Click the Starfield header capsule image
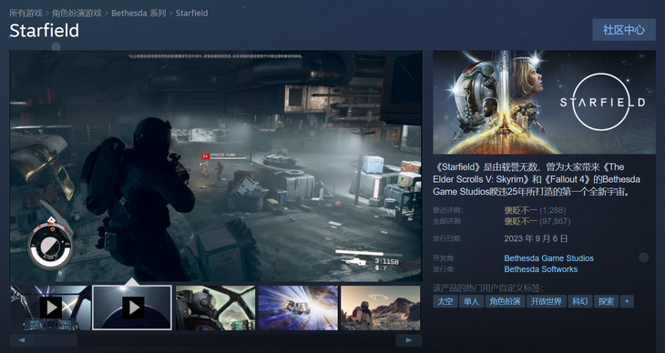 (x=544, y=102)
